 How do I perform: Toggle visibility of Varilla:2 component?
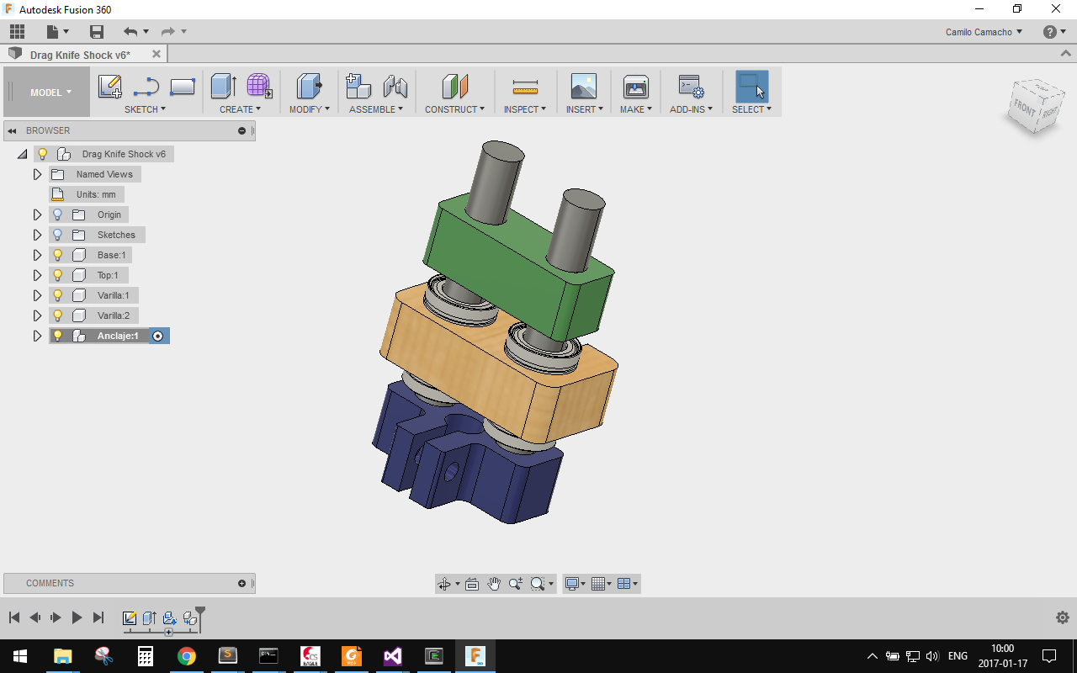(x=58, y=315)
